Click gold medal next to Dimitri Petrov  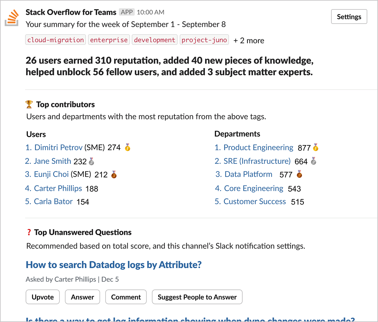click(x=128, y=147)
